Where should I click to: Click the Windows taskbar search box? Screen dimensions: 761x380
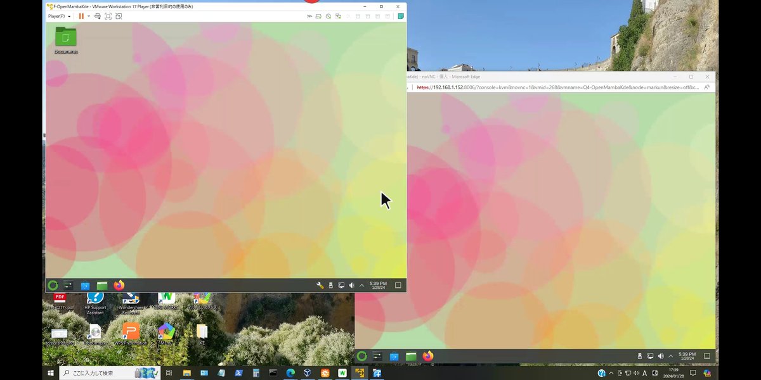tap(110, 373)
